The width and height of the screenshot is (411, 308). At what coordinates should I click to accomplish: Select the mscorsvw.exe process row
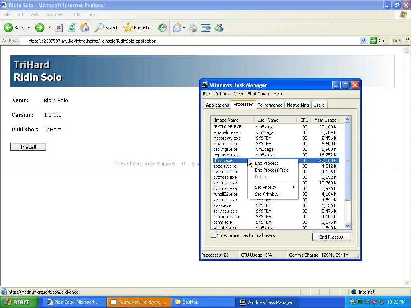point(275,138)
